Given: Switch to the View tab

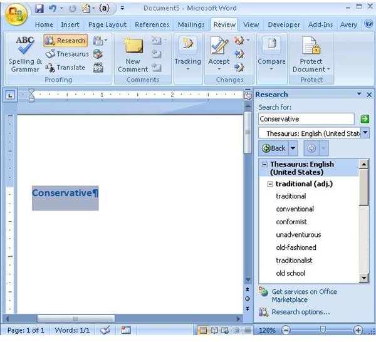Looking at the screenshot, I should (251, 24).
